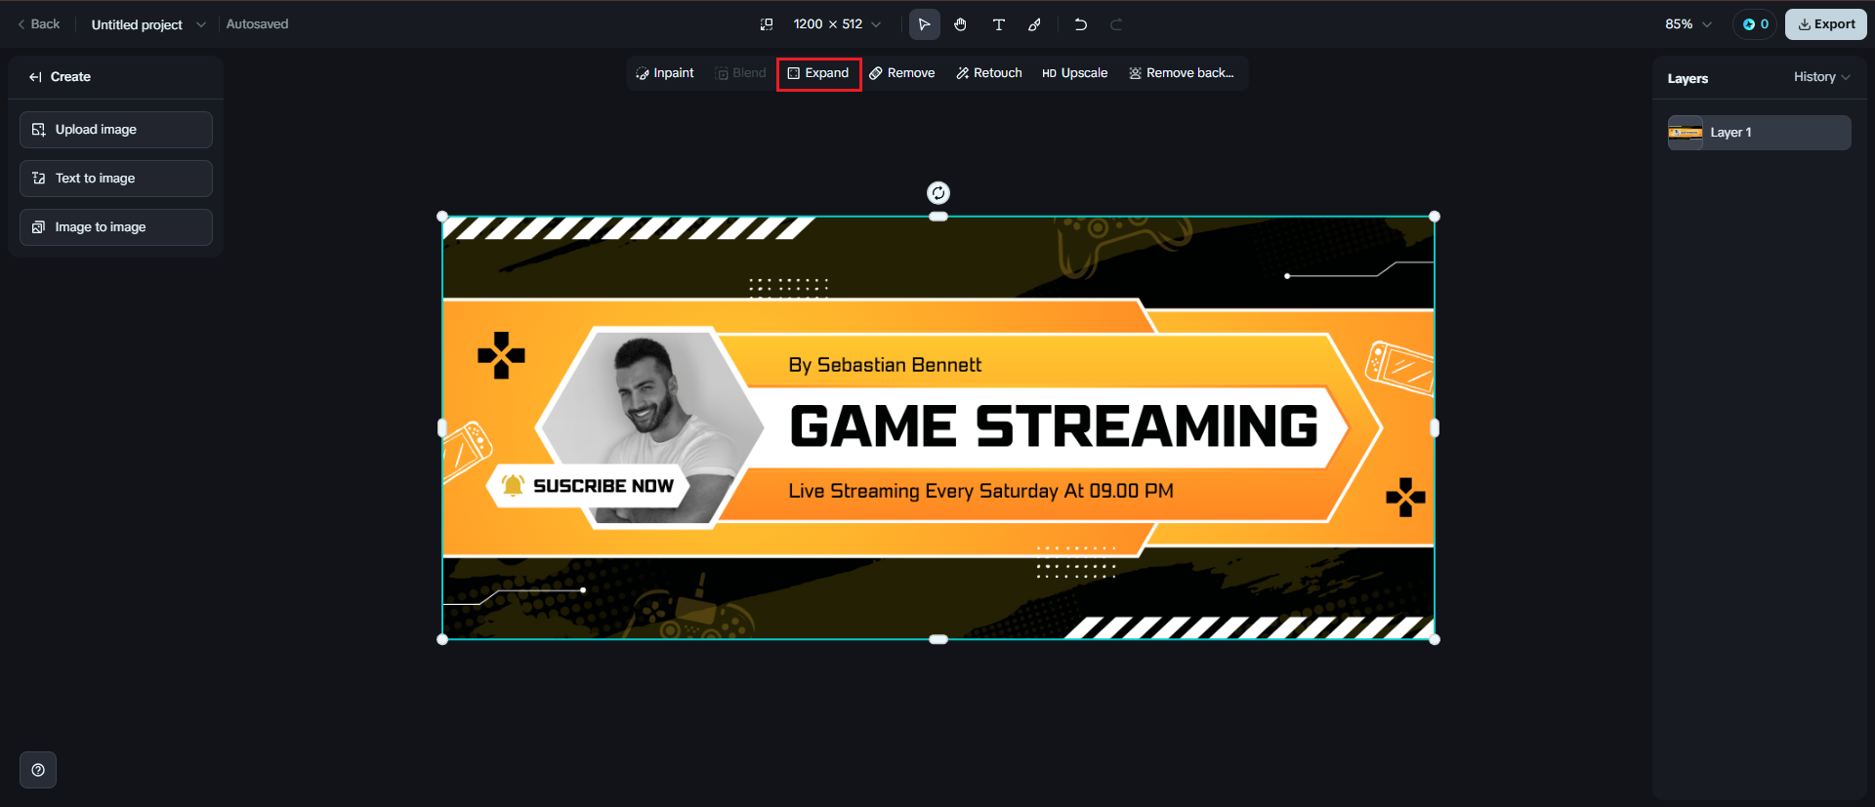The width and height of the screenshot is (1875, 807).
Task: Click Image to image button
Action: click(116, 227)
